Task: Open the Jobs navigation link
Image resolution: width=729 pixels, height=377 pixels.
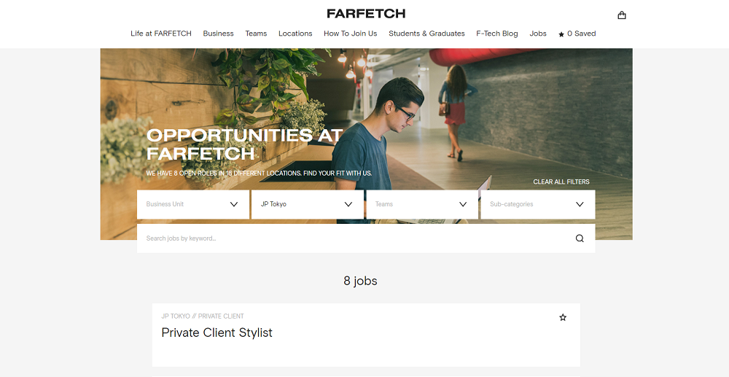Action: tap(538, 34)
